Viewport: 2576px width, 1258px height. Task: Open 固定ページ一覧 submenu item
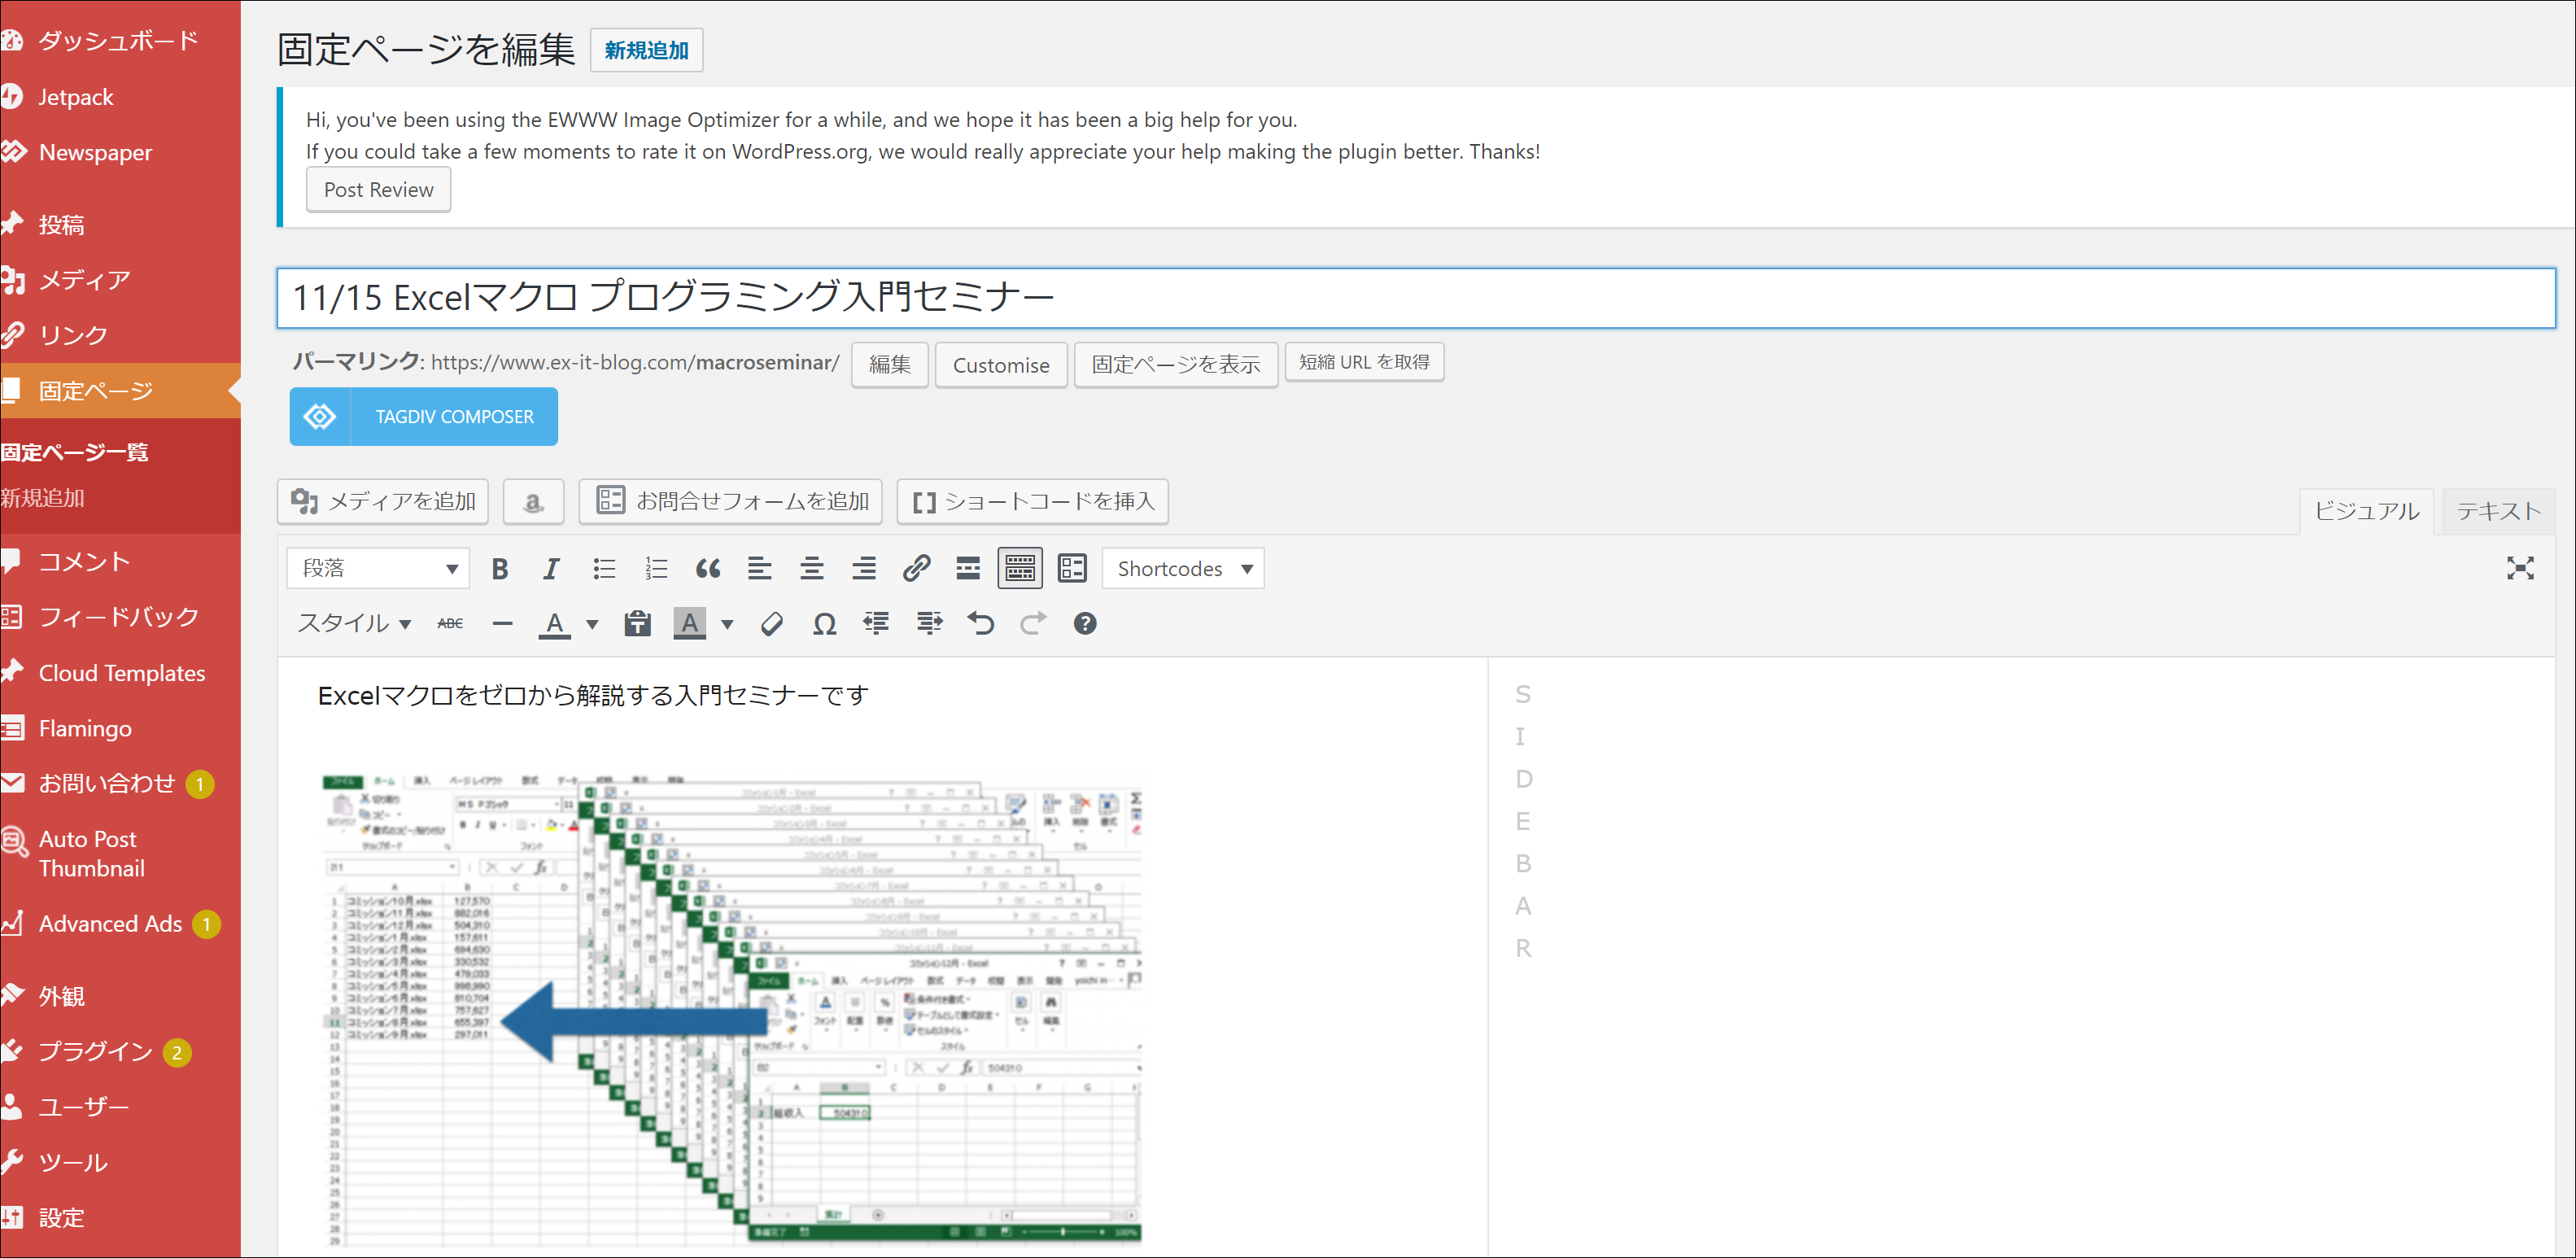[74, 453]
